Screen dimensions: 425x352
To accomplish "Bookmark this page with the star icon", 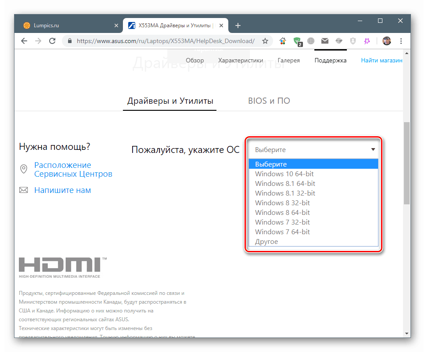I will 265,41.
